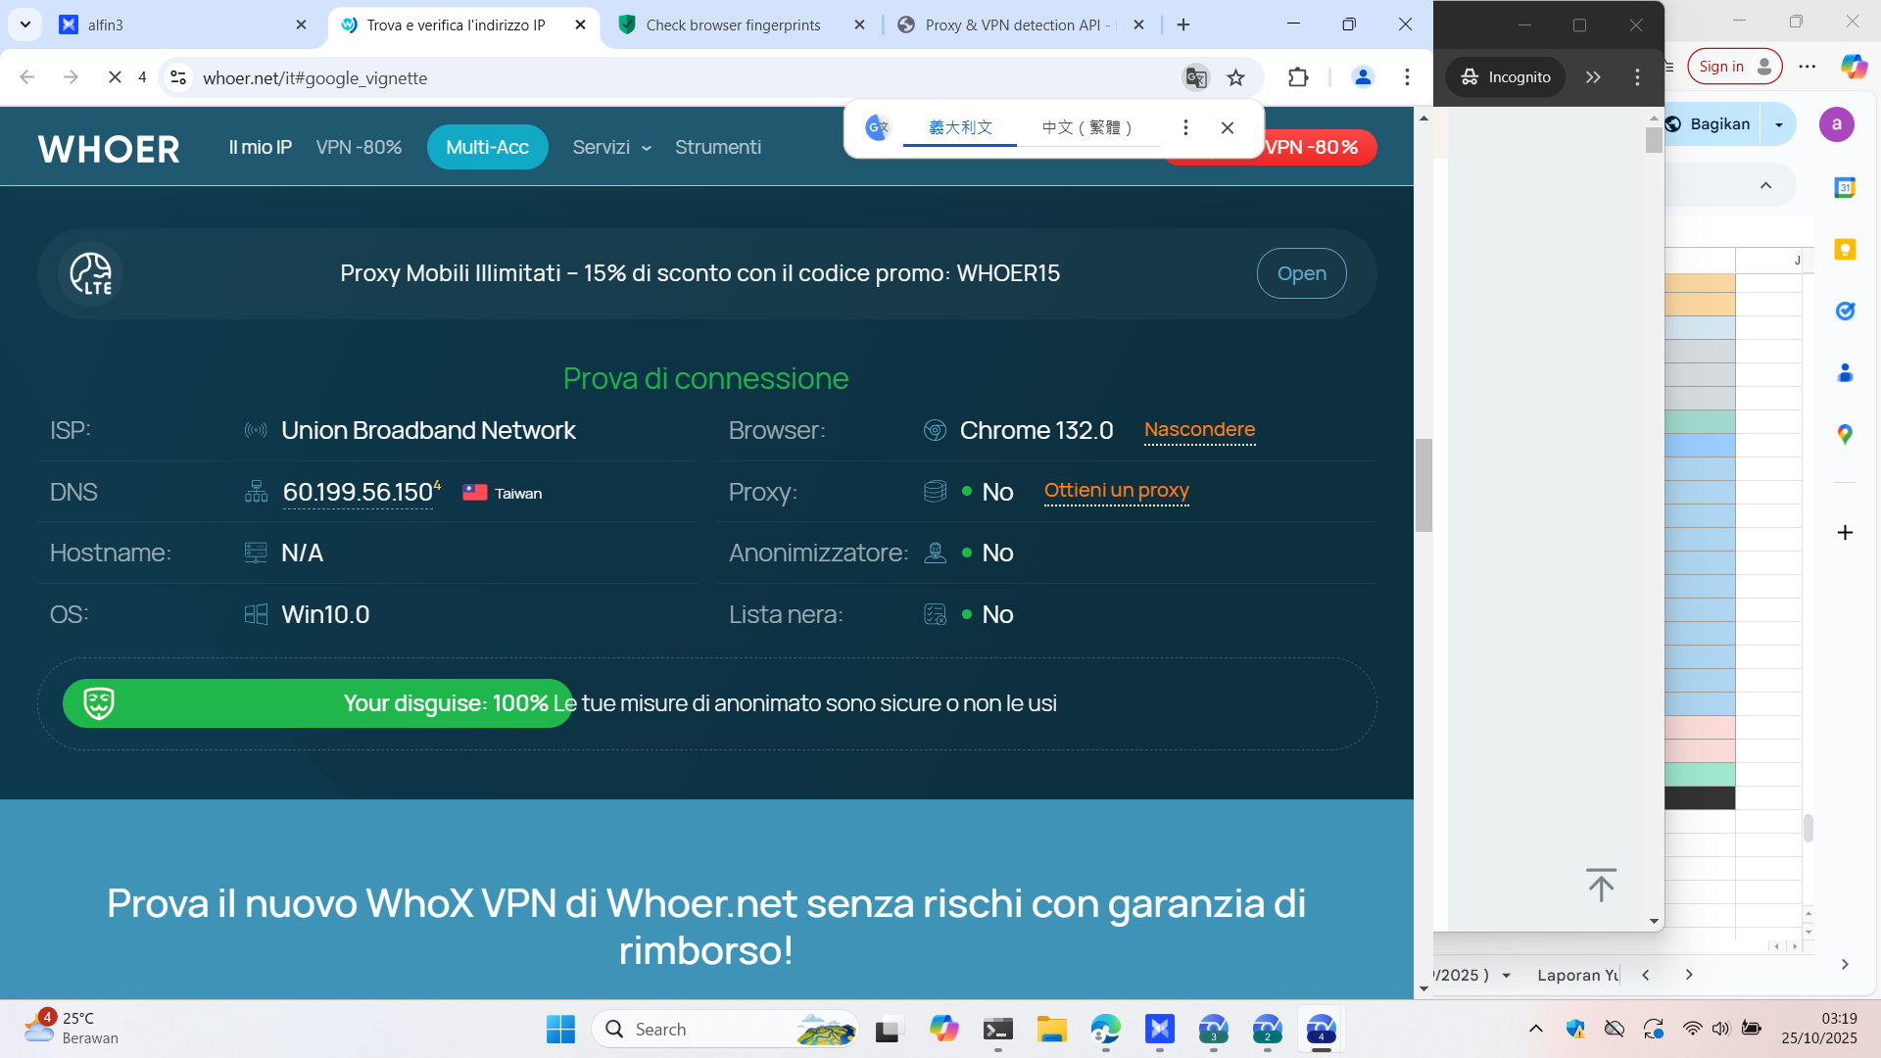Click the address bar URL field
This screenshot has height=1058, width=1881.
686,77
